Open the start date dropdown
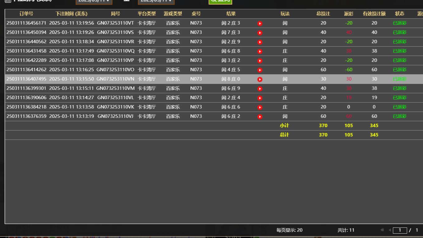423x238 pixels. coord(94,2)
